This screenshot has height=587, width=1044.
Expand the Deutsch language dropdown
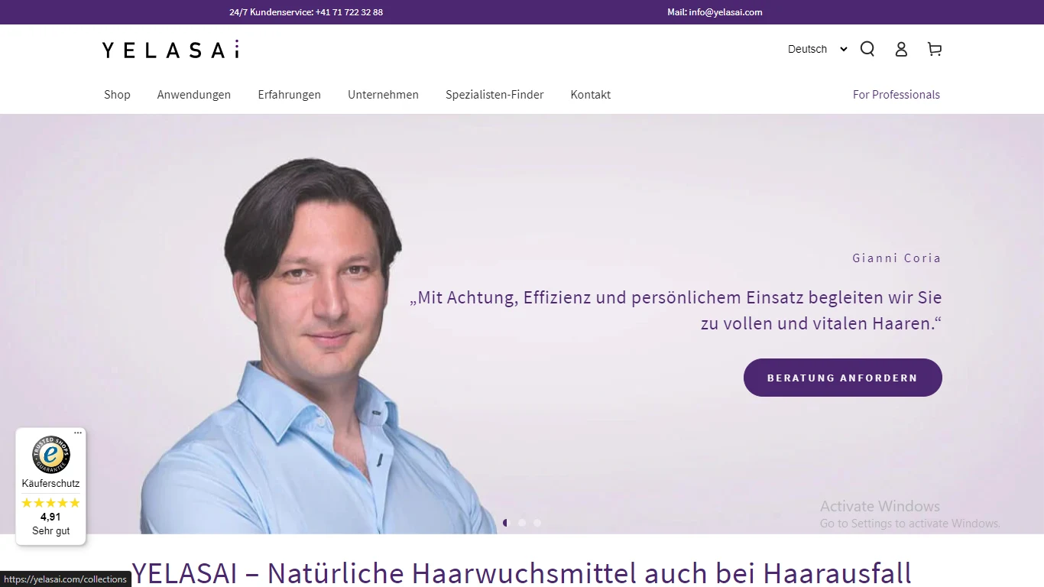point(817,49)
